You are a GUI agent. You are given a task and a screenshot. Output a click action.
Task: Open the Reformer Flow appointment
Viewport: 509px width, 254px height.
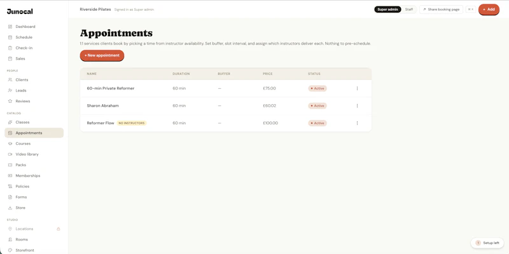(101, 123)
